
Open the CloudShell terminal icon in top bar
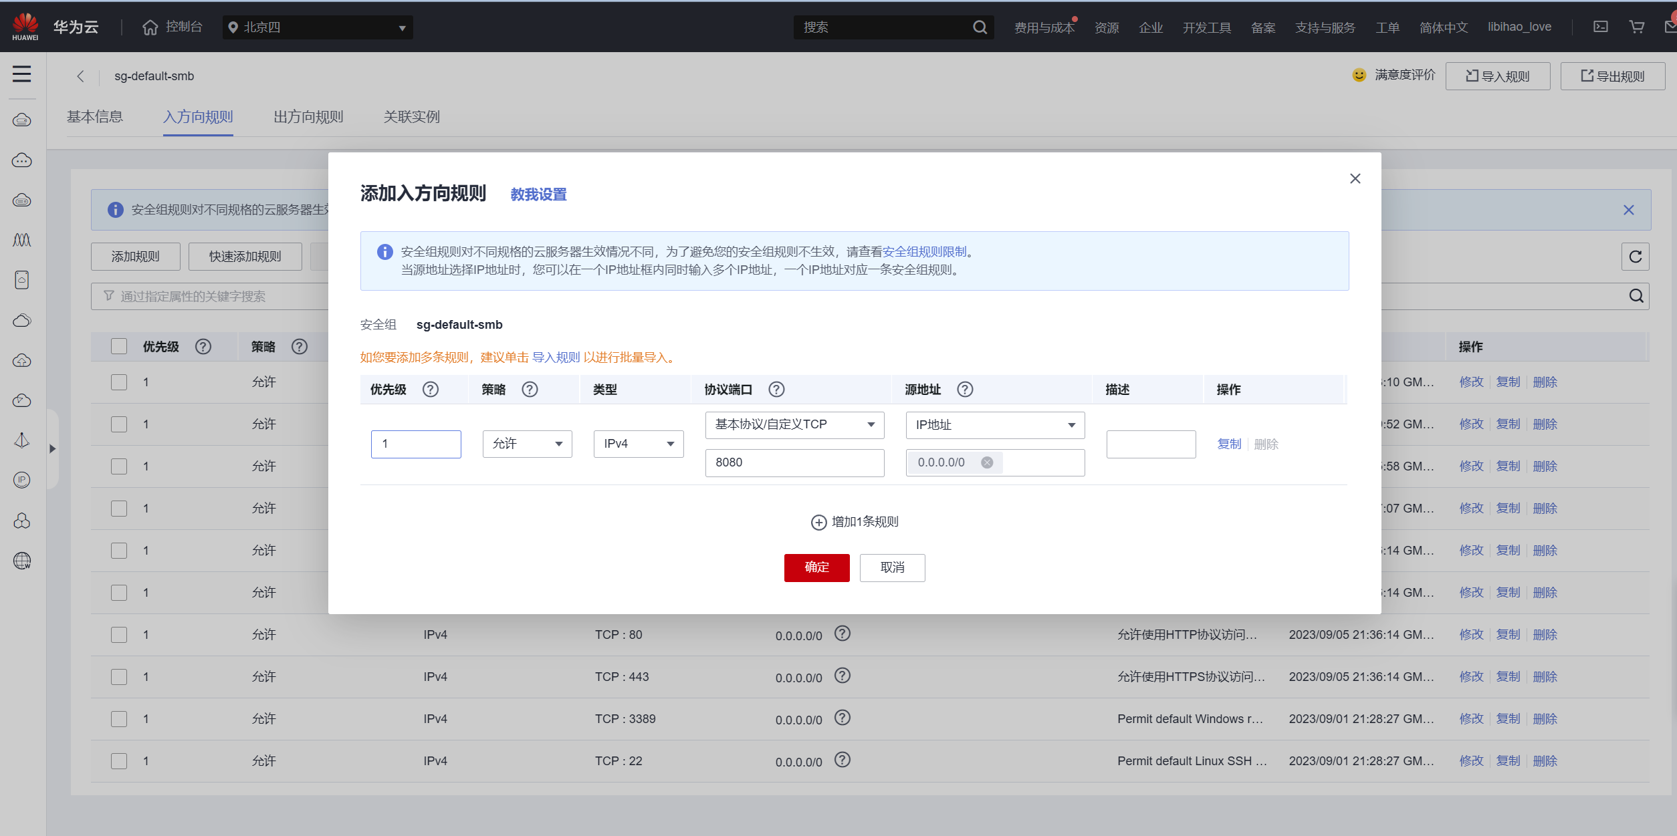[1601, 27]
